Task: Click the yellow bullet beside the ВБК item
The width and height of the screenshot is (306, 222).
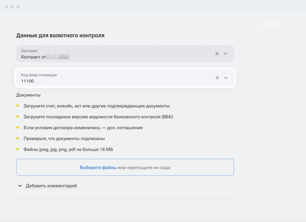Action: tap(18, 116)
